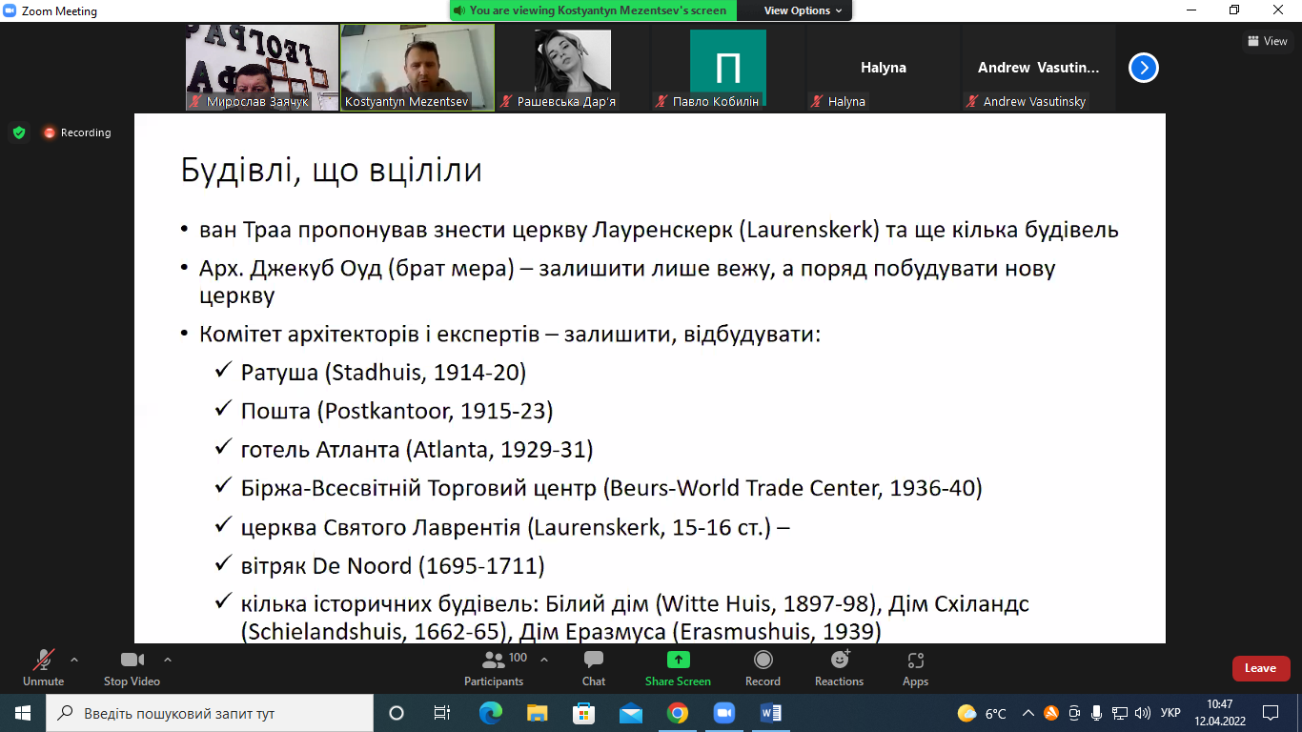This screenshot has width=1302, height=732.
Task: Open Cortana circle icon
Action: point(397,713)
